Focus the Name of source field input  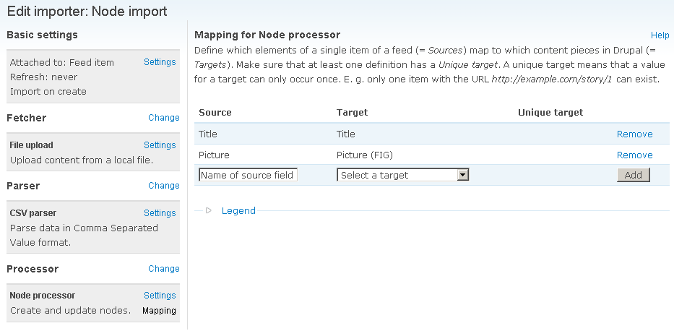[x=248, y=175]
